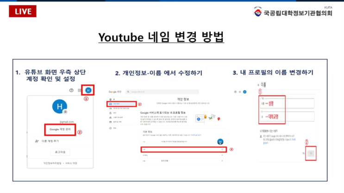Click the H profile photo in 기본 정보 card

coord(220,142)
